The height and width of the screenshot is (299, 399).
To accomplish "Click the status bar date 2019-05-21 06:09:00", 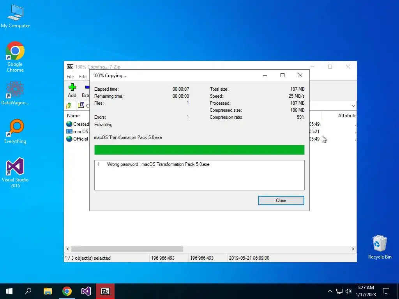I will 249,258.
